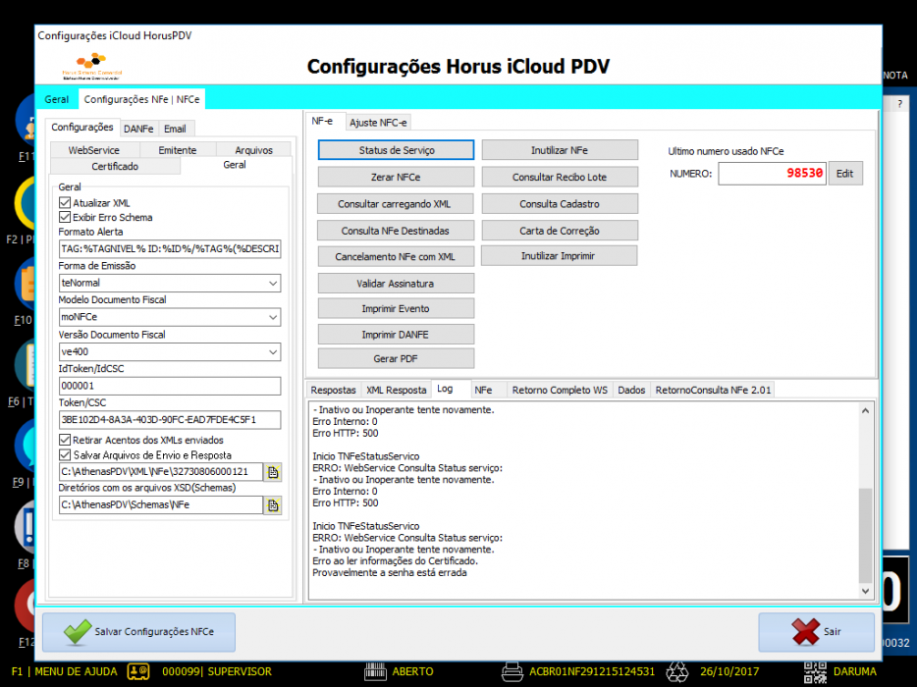Screen dimensions: 917x687
Task: Click the Status de Serviço button
Action: 396,150
